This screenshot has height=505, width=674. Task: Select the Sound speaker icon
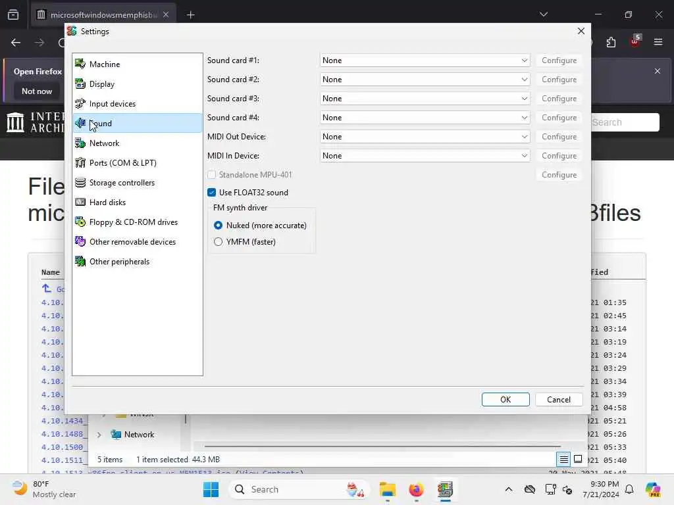(x=80, y=123)
